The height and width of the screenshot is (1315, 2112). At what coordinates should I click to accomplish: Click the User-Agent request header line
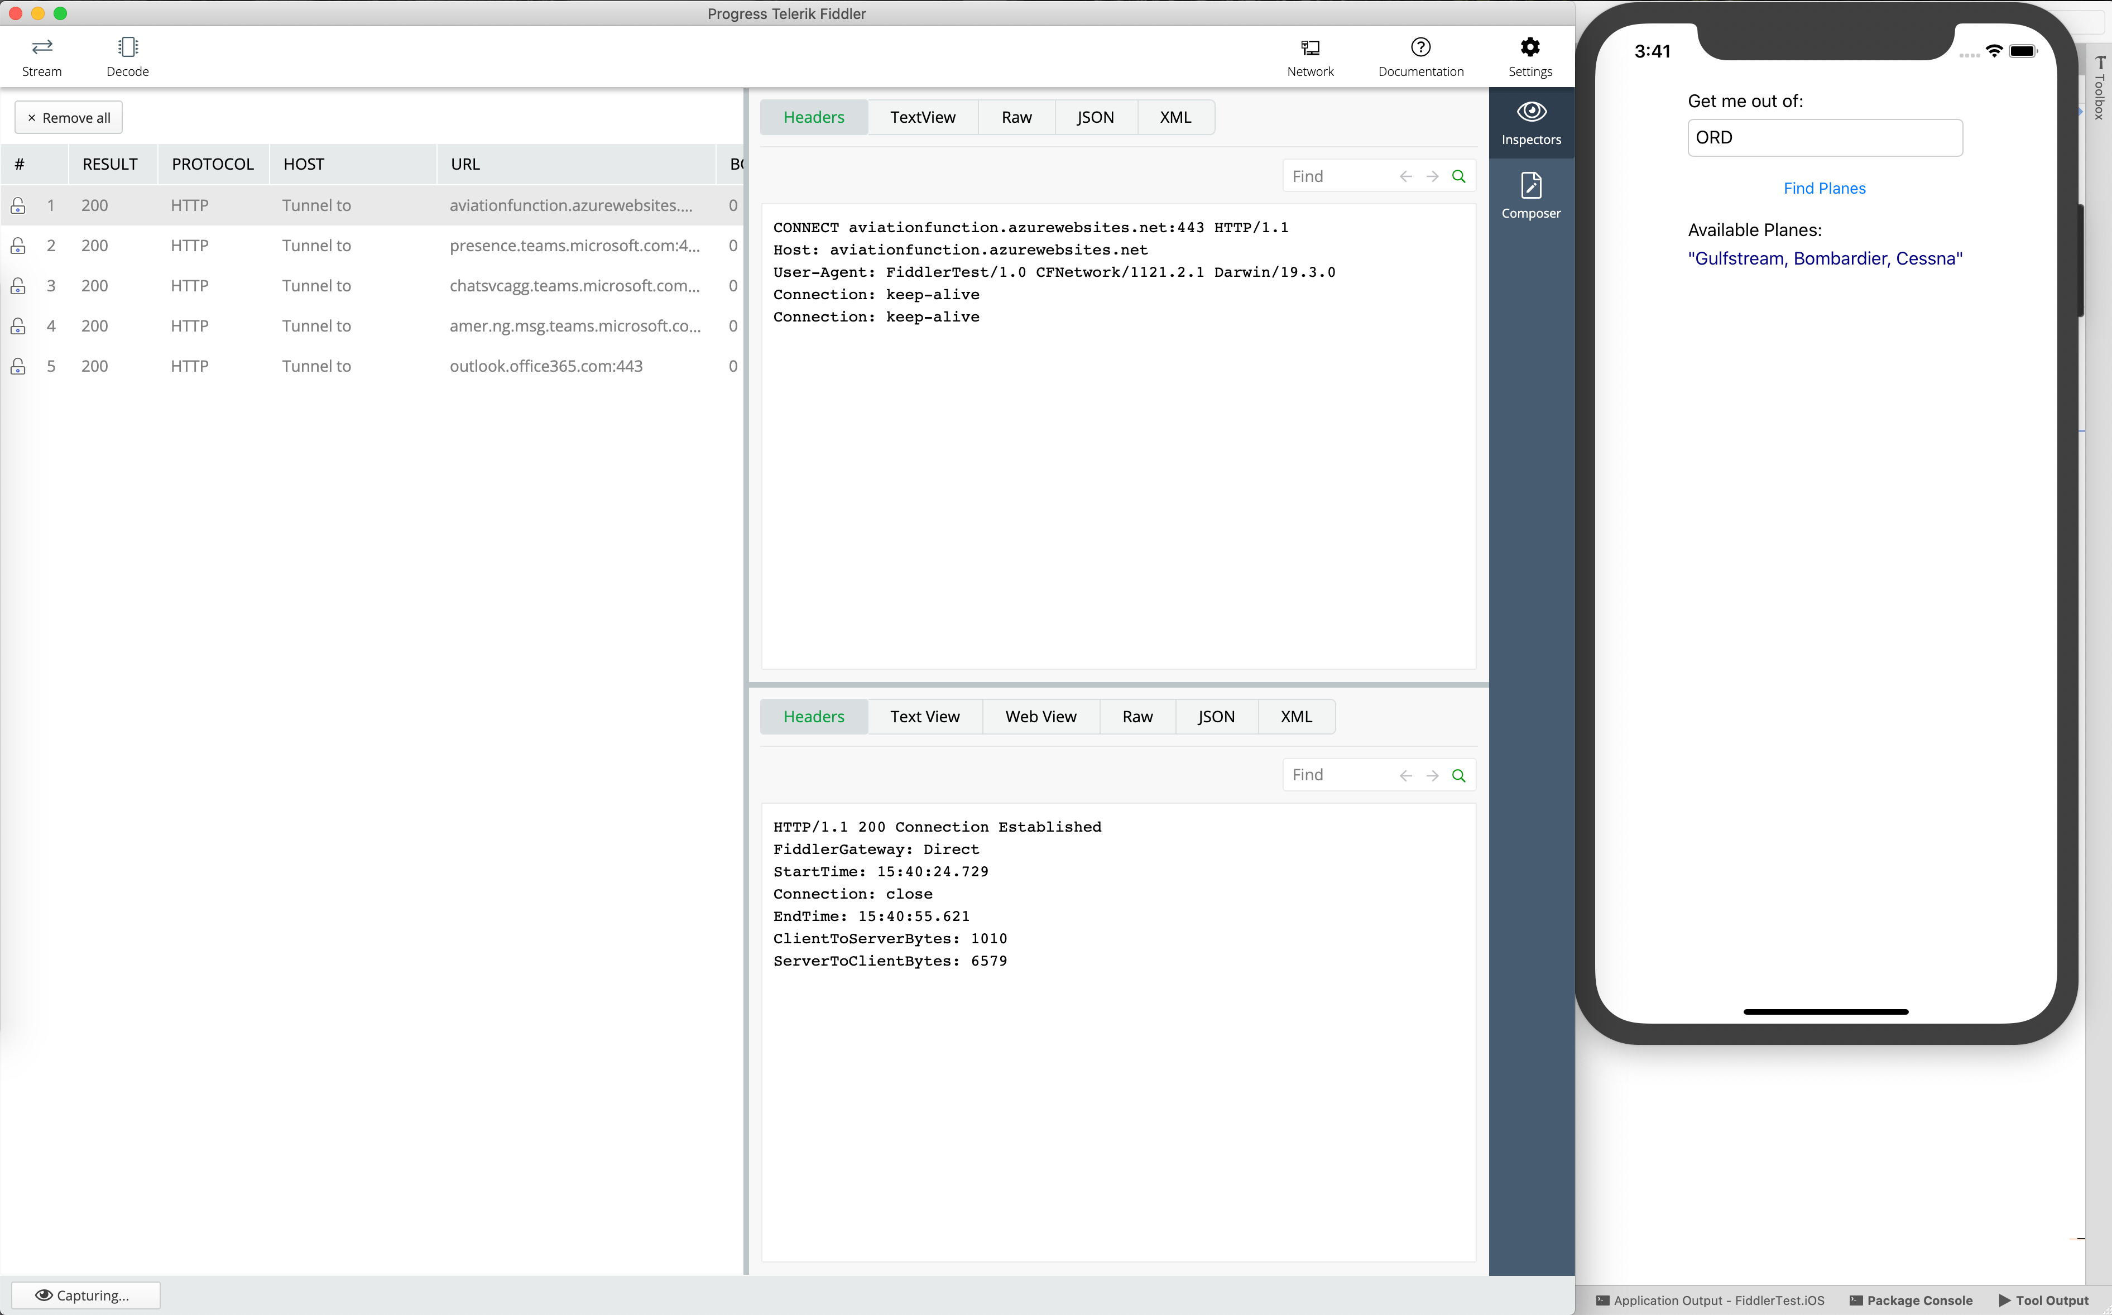1054,272
